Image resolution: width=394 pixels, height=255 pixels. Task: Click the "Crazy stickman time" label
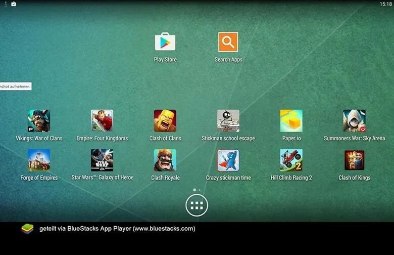[228, 178]
